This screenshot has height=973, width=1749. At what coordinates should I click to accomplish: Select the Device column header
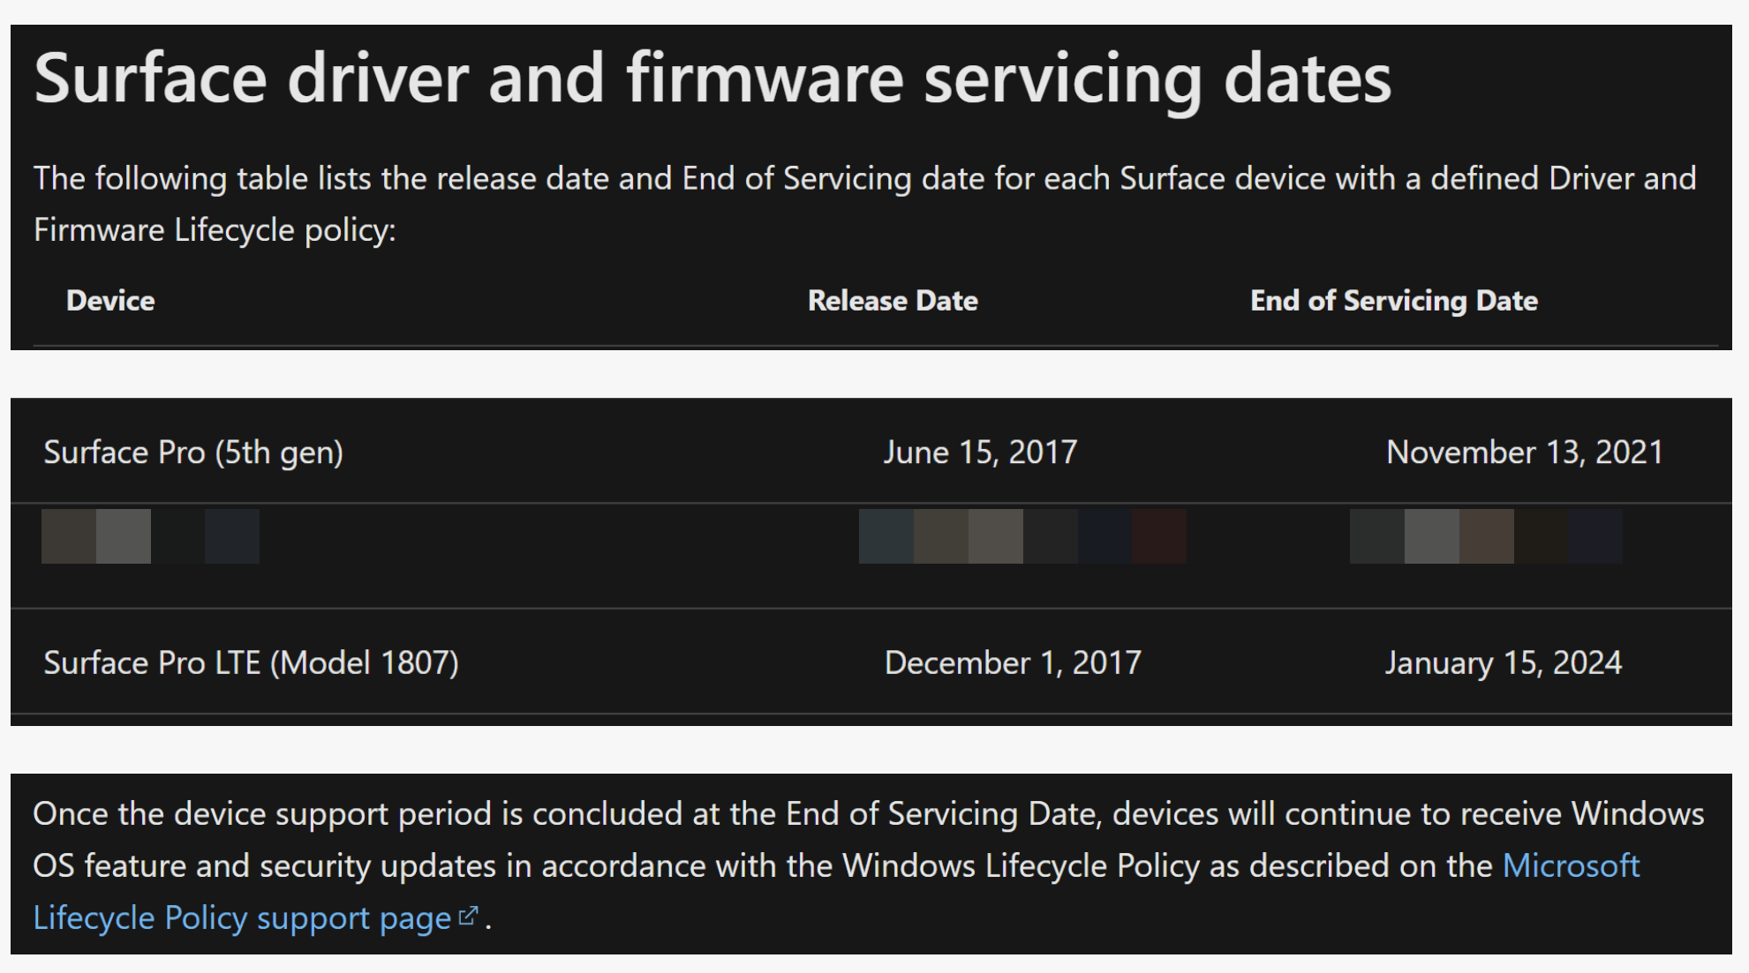click(110, 301)
